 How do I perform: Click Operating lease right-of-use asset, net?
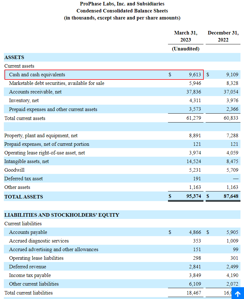coord(45,153)
